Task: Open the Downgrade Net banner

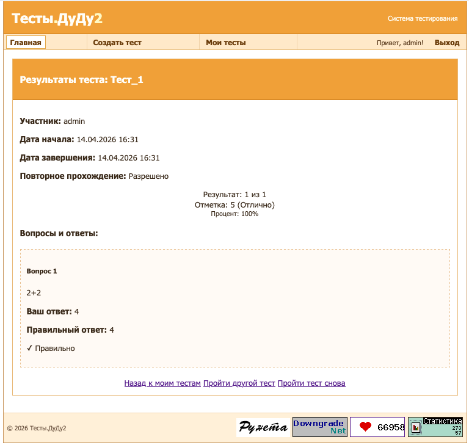Action: [x=320, y=427]
